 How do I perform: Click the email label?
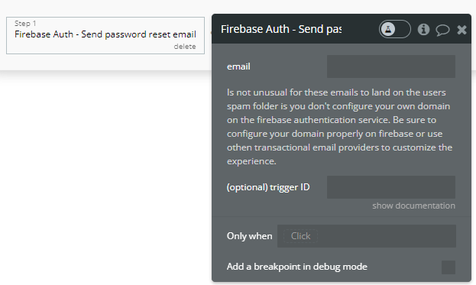pyautogui.click(x=238, y=66)
